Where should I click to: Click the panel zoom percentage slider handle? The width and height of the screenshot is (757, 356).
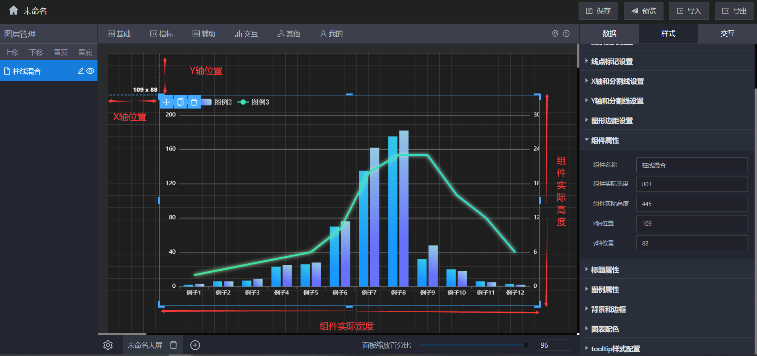click(x=526, y=345)
